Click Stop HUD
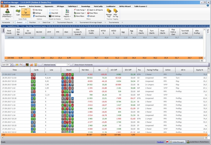This screenshot has height=145, width=211. (54, 13)
